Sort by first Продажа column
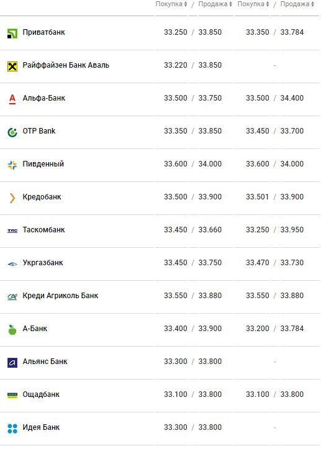This screenshot has height=451, width=321. (x=215, y=4)
